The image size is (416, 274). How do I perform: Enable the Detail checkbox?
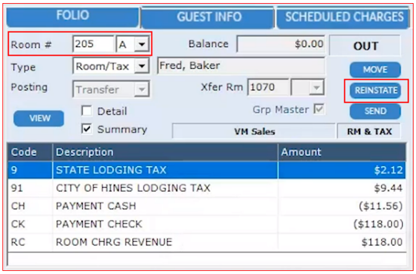click(x=87, y=111)
